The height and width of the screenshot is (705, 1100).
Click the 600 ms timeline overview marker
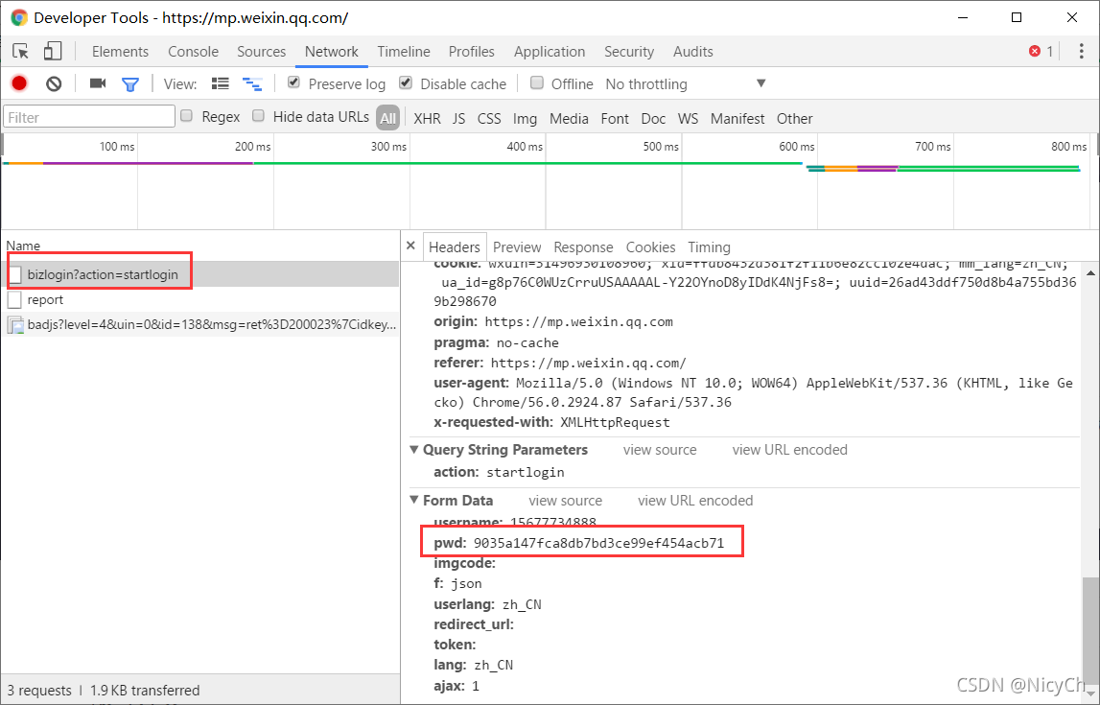pyautogui.click(x=797, y=147)
